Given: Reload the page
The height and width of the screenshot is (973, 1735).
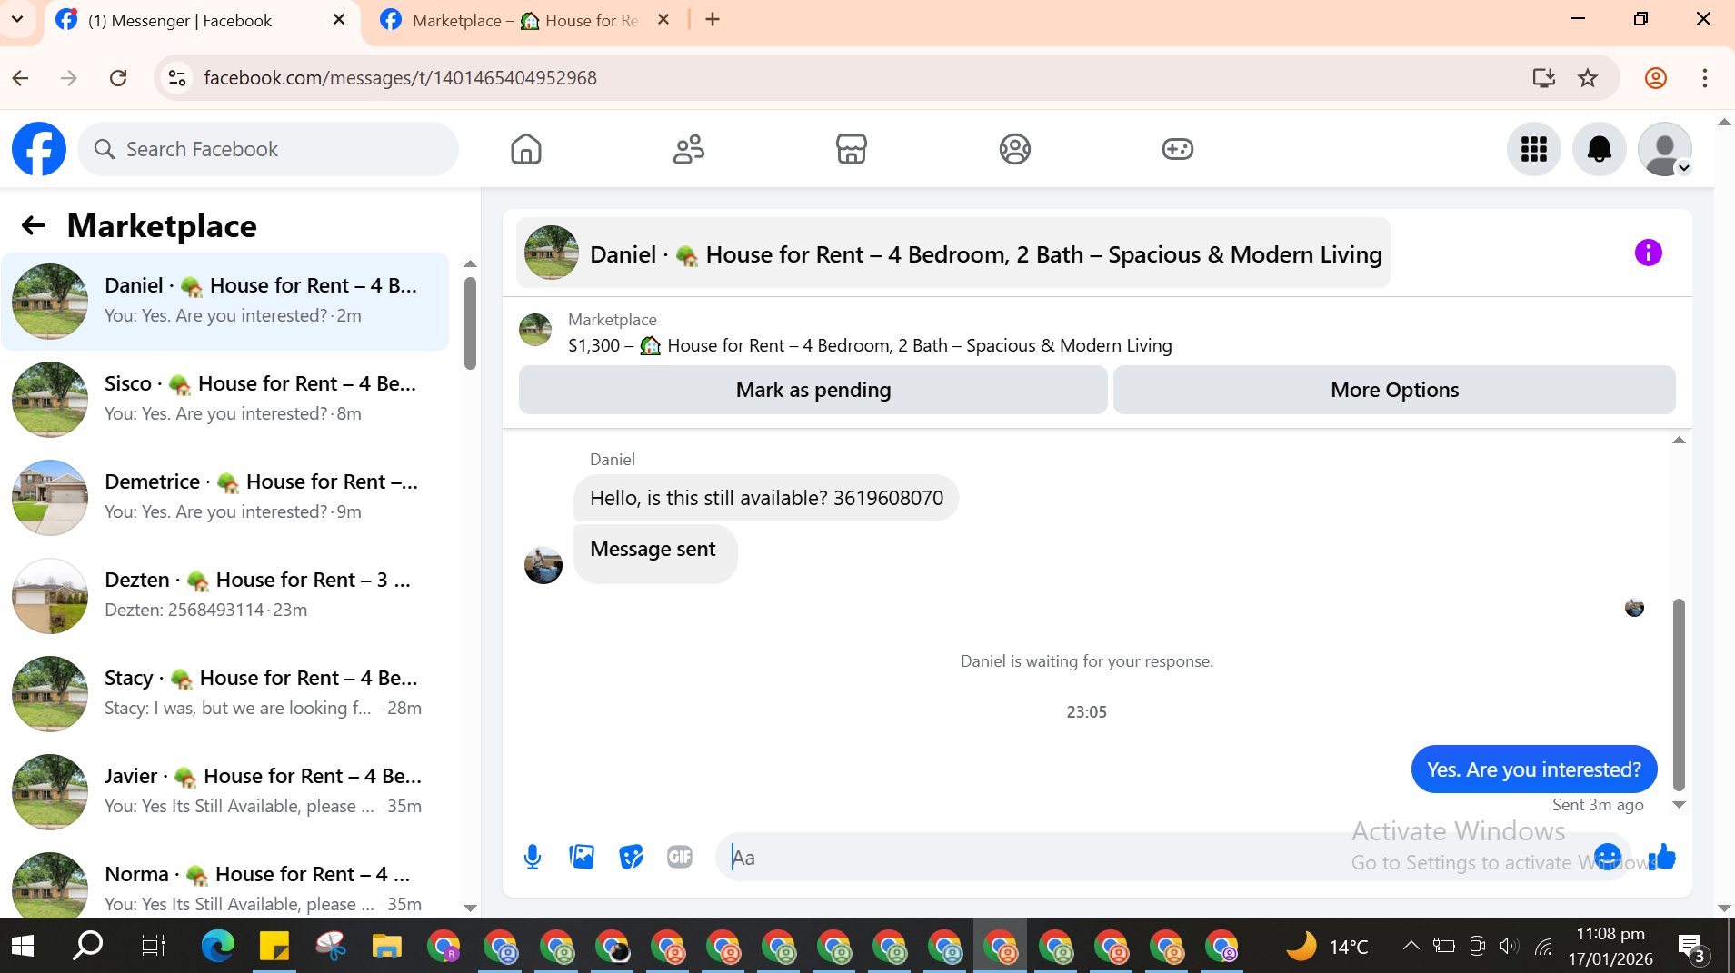Looking at the screenshot, I should pos(118,78).
